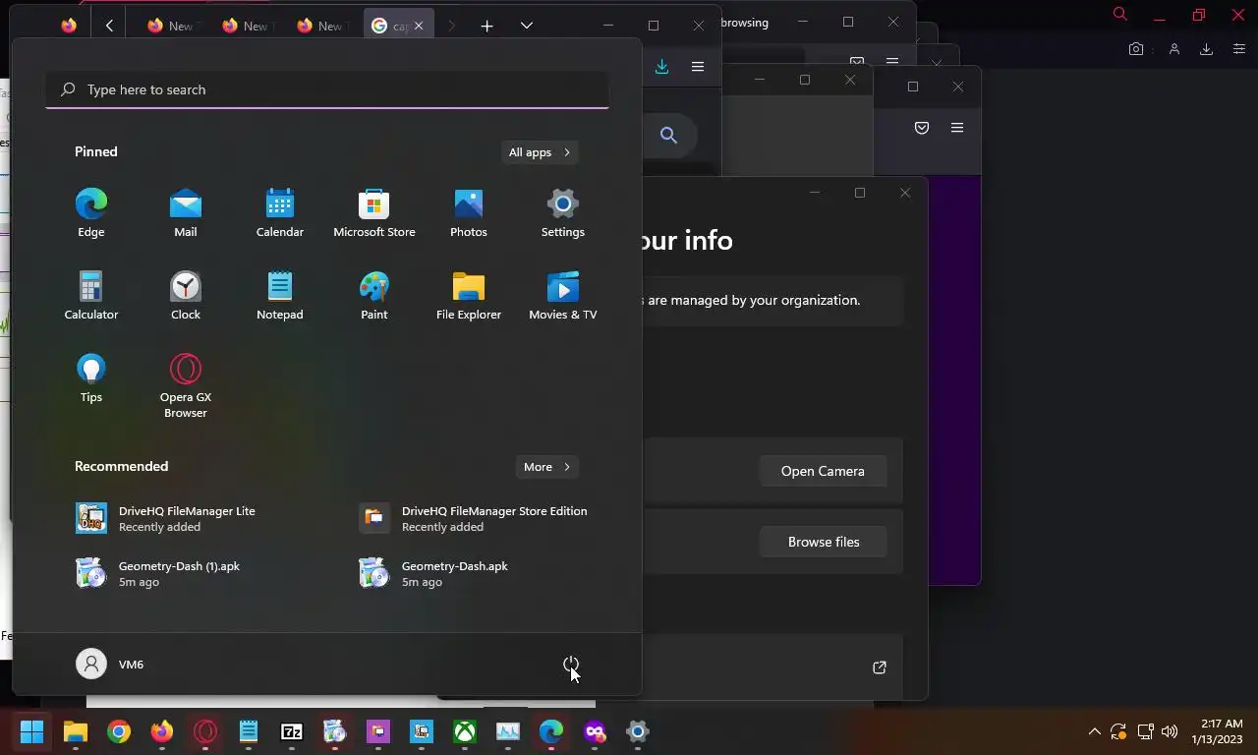Click Save to Pocket in the rear Firefox window

(922, 128)
